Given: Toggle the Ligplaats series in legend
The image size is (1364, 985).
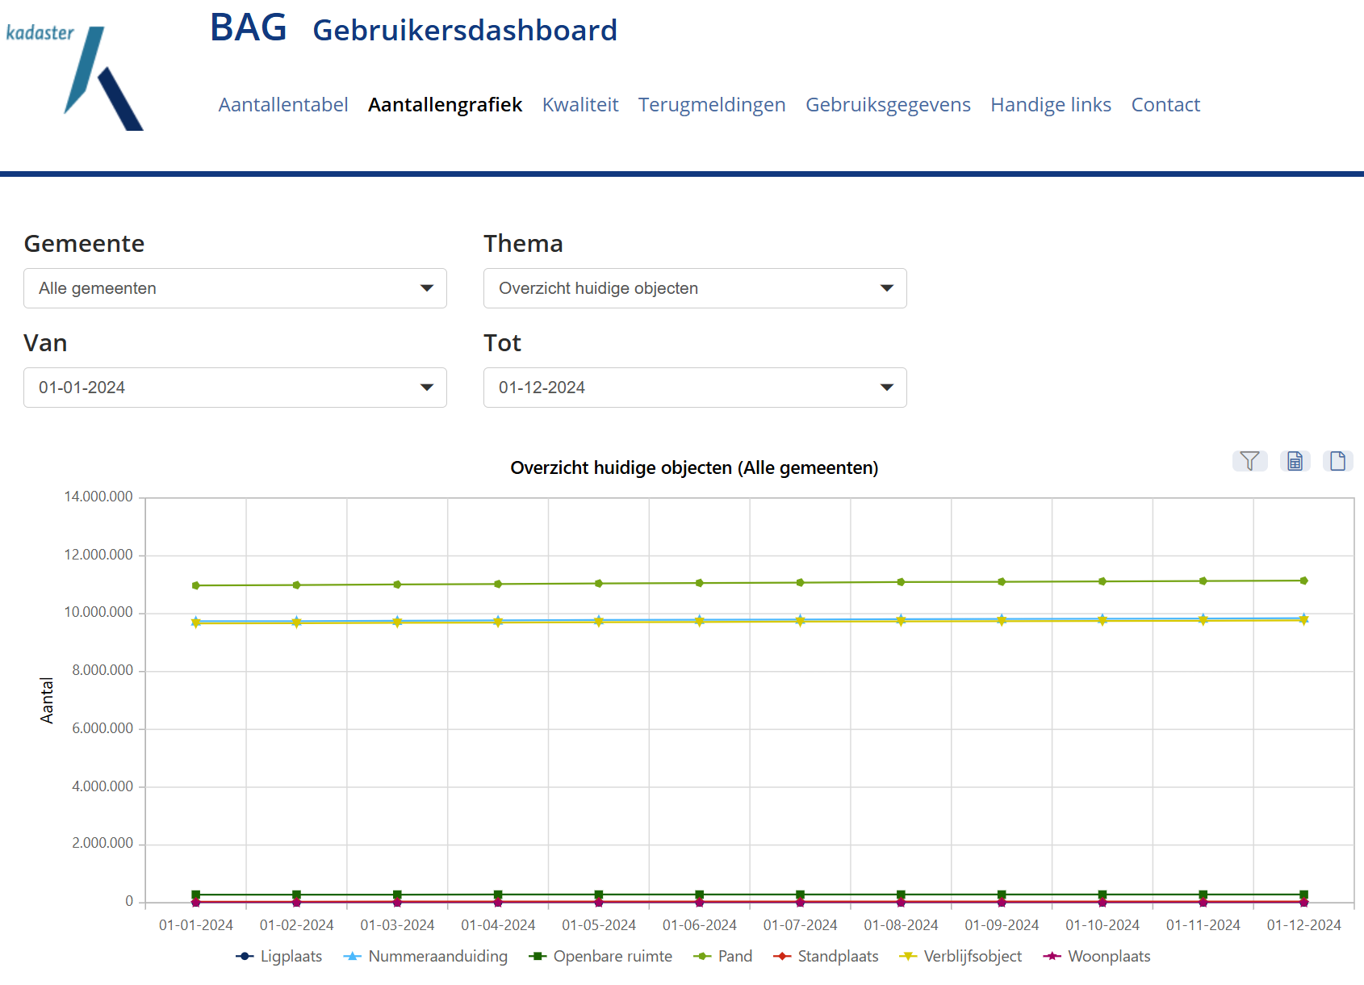Looking at the screenshot, I should (x=279, y=956).
